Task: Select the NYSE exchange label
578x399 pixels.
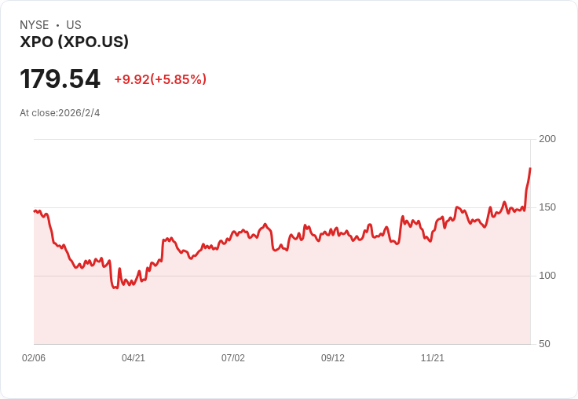Action: point(34,25)
